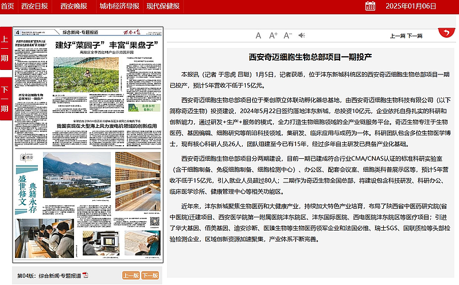The width and height of the screenshot is (459, 285).
Task: Open 现代保健报 tab
Action: [163, 6]
